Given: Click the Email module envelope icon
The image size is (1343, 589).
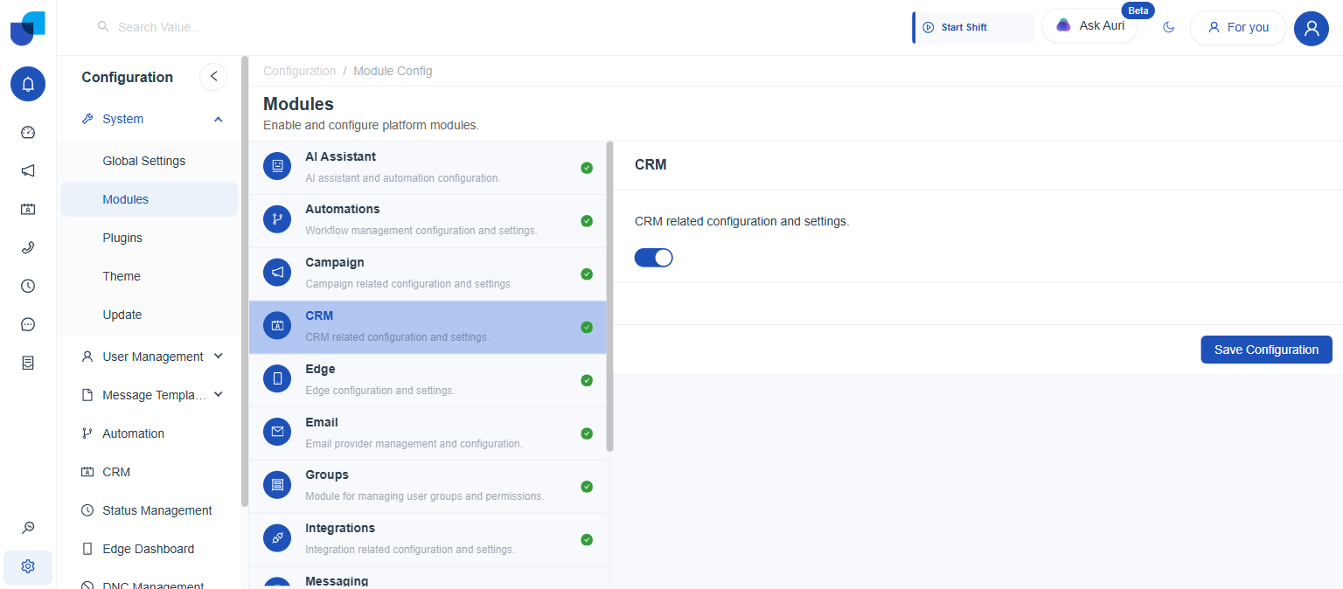Looking at the screenshot, I should [277, 432].
